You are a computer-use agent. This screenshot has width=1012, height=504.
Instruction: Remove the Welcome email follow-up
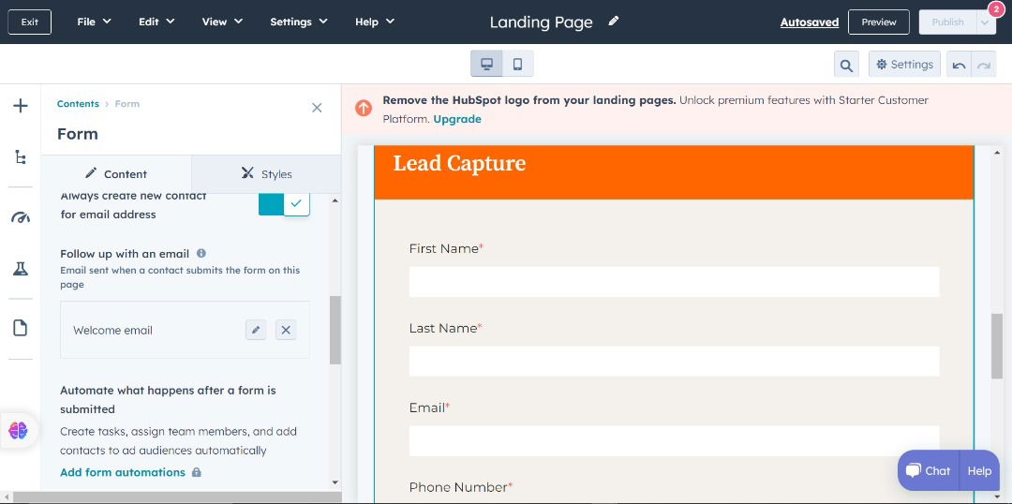(x=286, y=330)
